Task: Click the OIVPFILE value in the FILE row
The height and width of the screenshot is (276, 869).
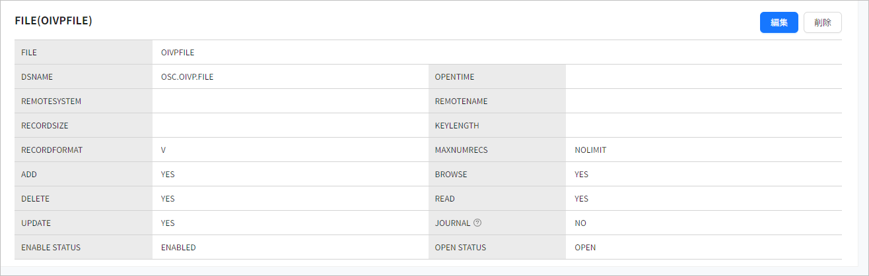Action: pos(178,53)
